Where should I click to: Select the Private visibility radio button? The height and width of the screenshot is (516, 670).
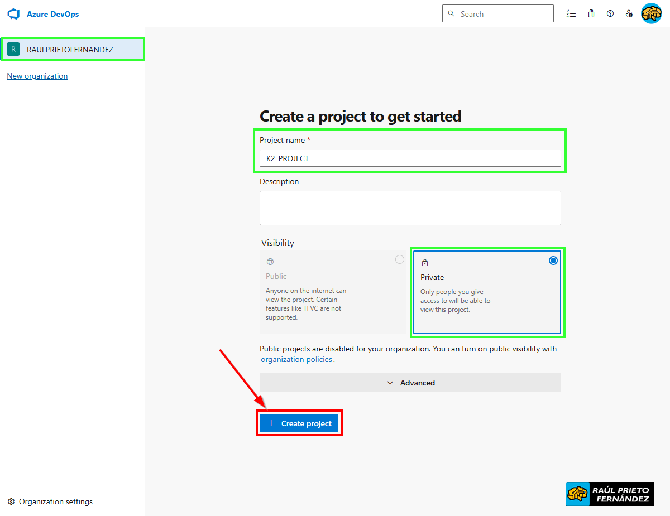pyautogui.click(x=553, y=261)
